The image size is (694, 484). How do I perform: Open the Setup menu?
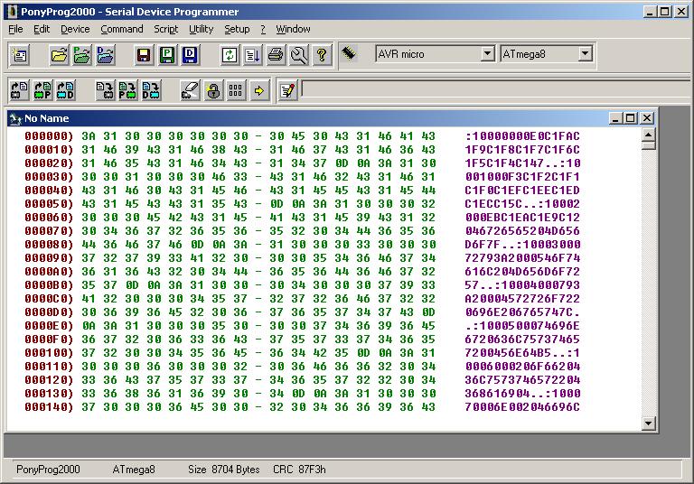pyautogui.click(x=237, y=29)
